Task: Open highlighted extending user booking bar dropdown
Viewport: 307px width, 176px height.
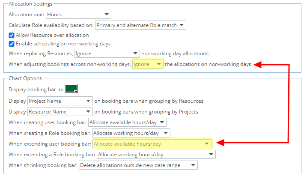Action: [152, 144]
